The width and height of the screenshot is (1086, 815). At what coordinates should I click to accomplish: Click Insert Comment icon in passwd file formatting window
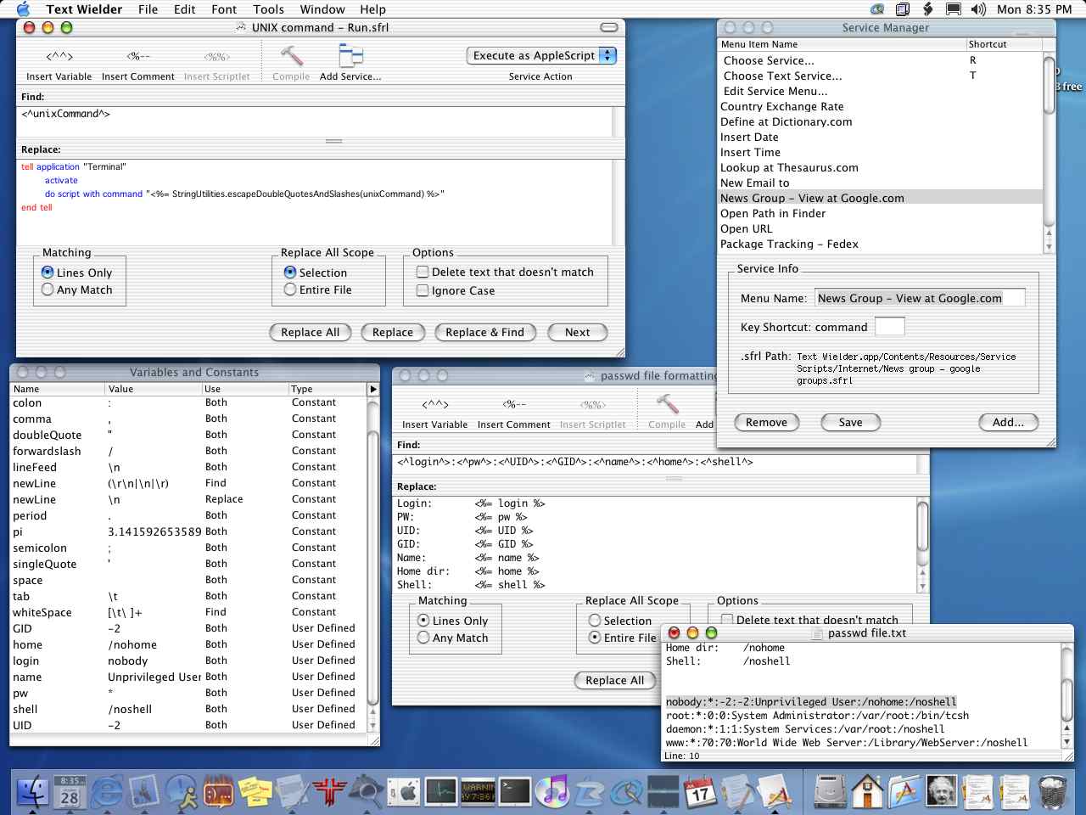click(514, 405)
